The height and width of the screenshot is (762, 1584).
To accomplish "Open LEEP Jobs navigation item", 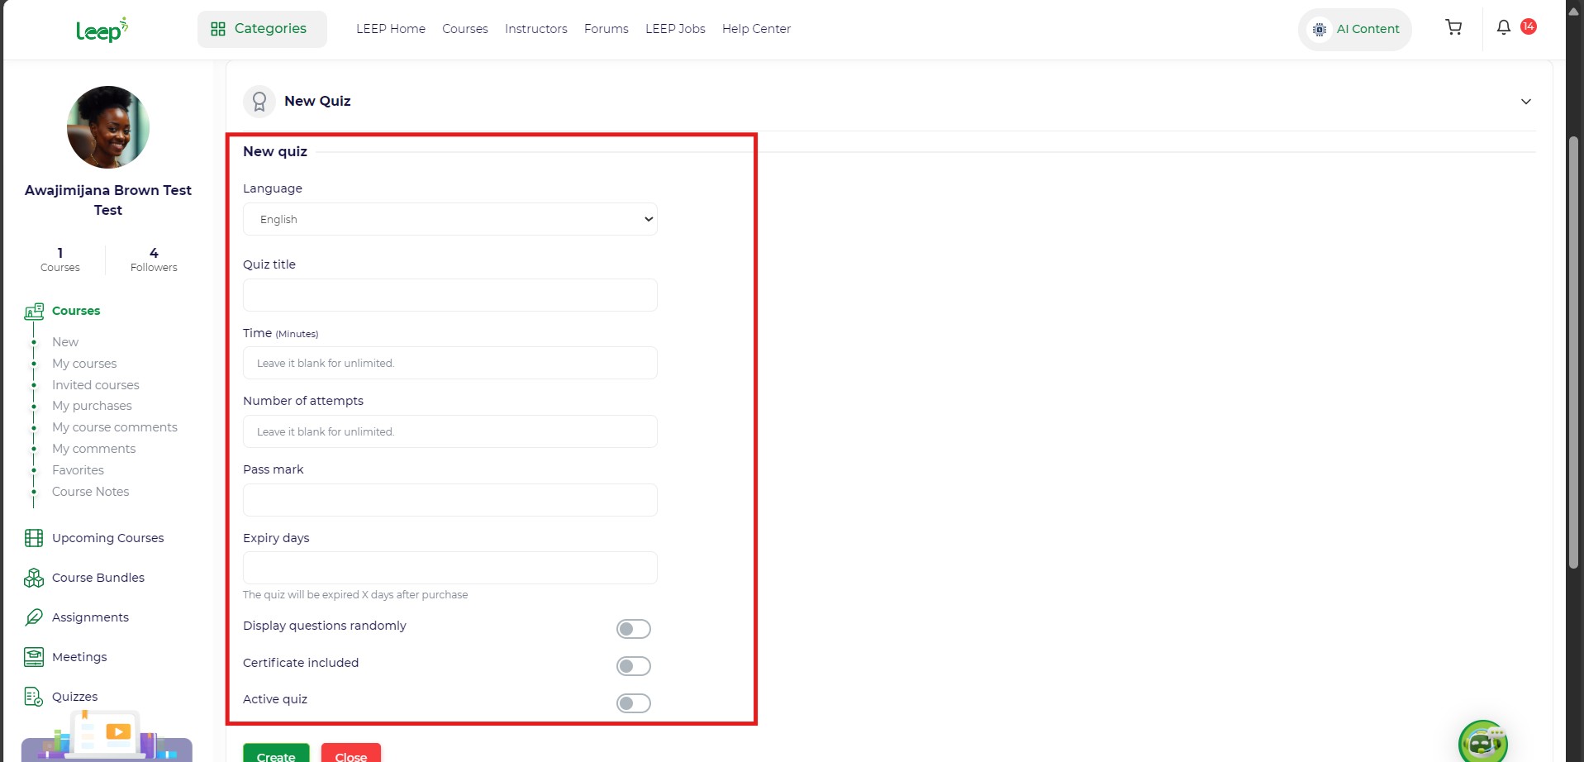I will click(675, 29).
